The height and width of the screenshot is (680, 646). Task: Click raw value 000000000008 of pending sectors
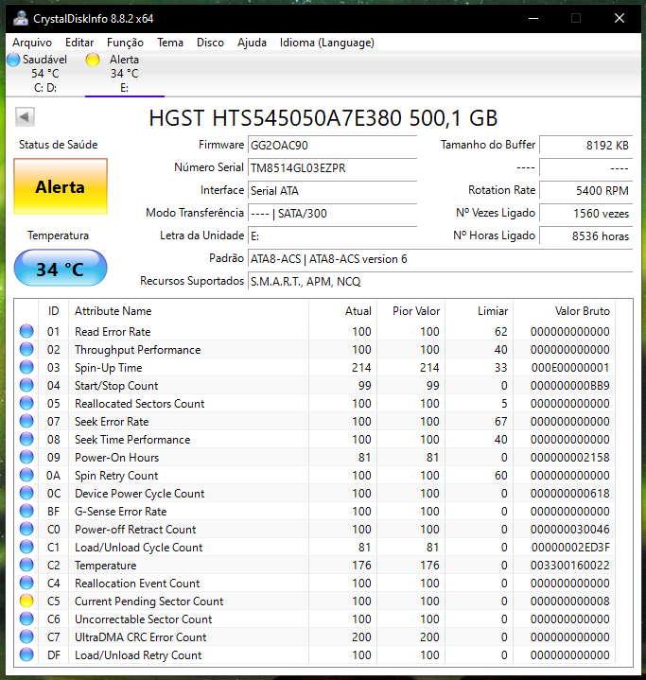tap(569, 602)
